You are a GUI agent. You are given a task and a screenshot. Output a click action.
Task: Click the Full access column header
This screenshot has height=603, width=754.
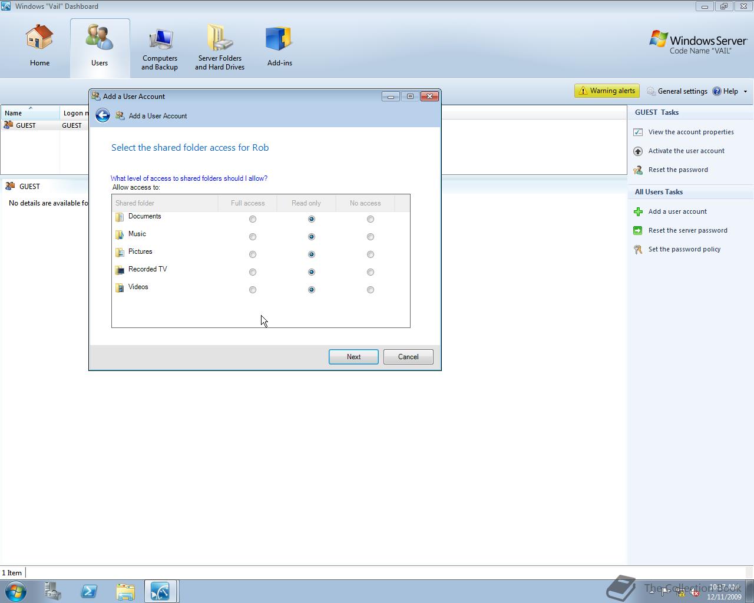click(x=247, y=203)
